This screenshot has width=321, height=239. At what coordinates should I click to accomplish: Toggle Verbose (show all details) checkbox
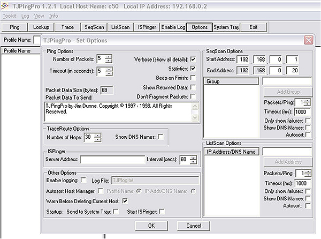click(x=193, y=59)
